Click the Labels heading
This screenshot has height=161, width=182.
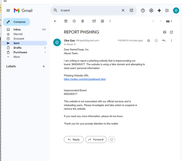[11, 66]
